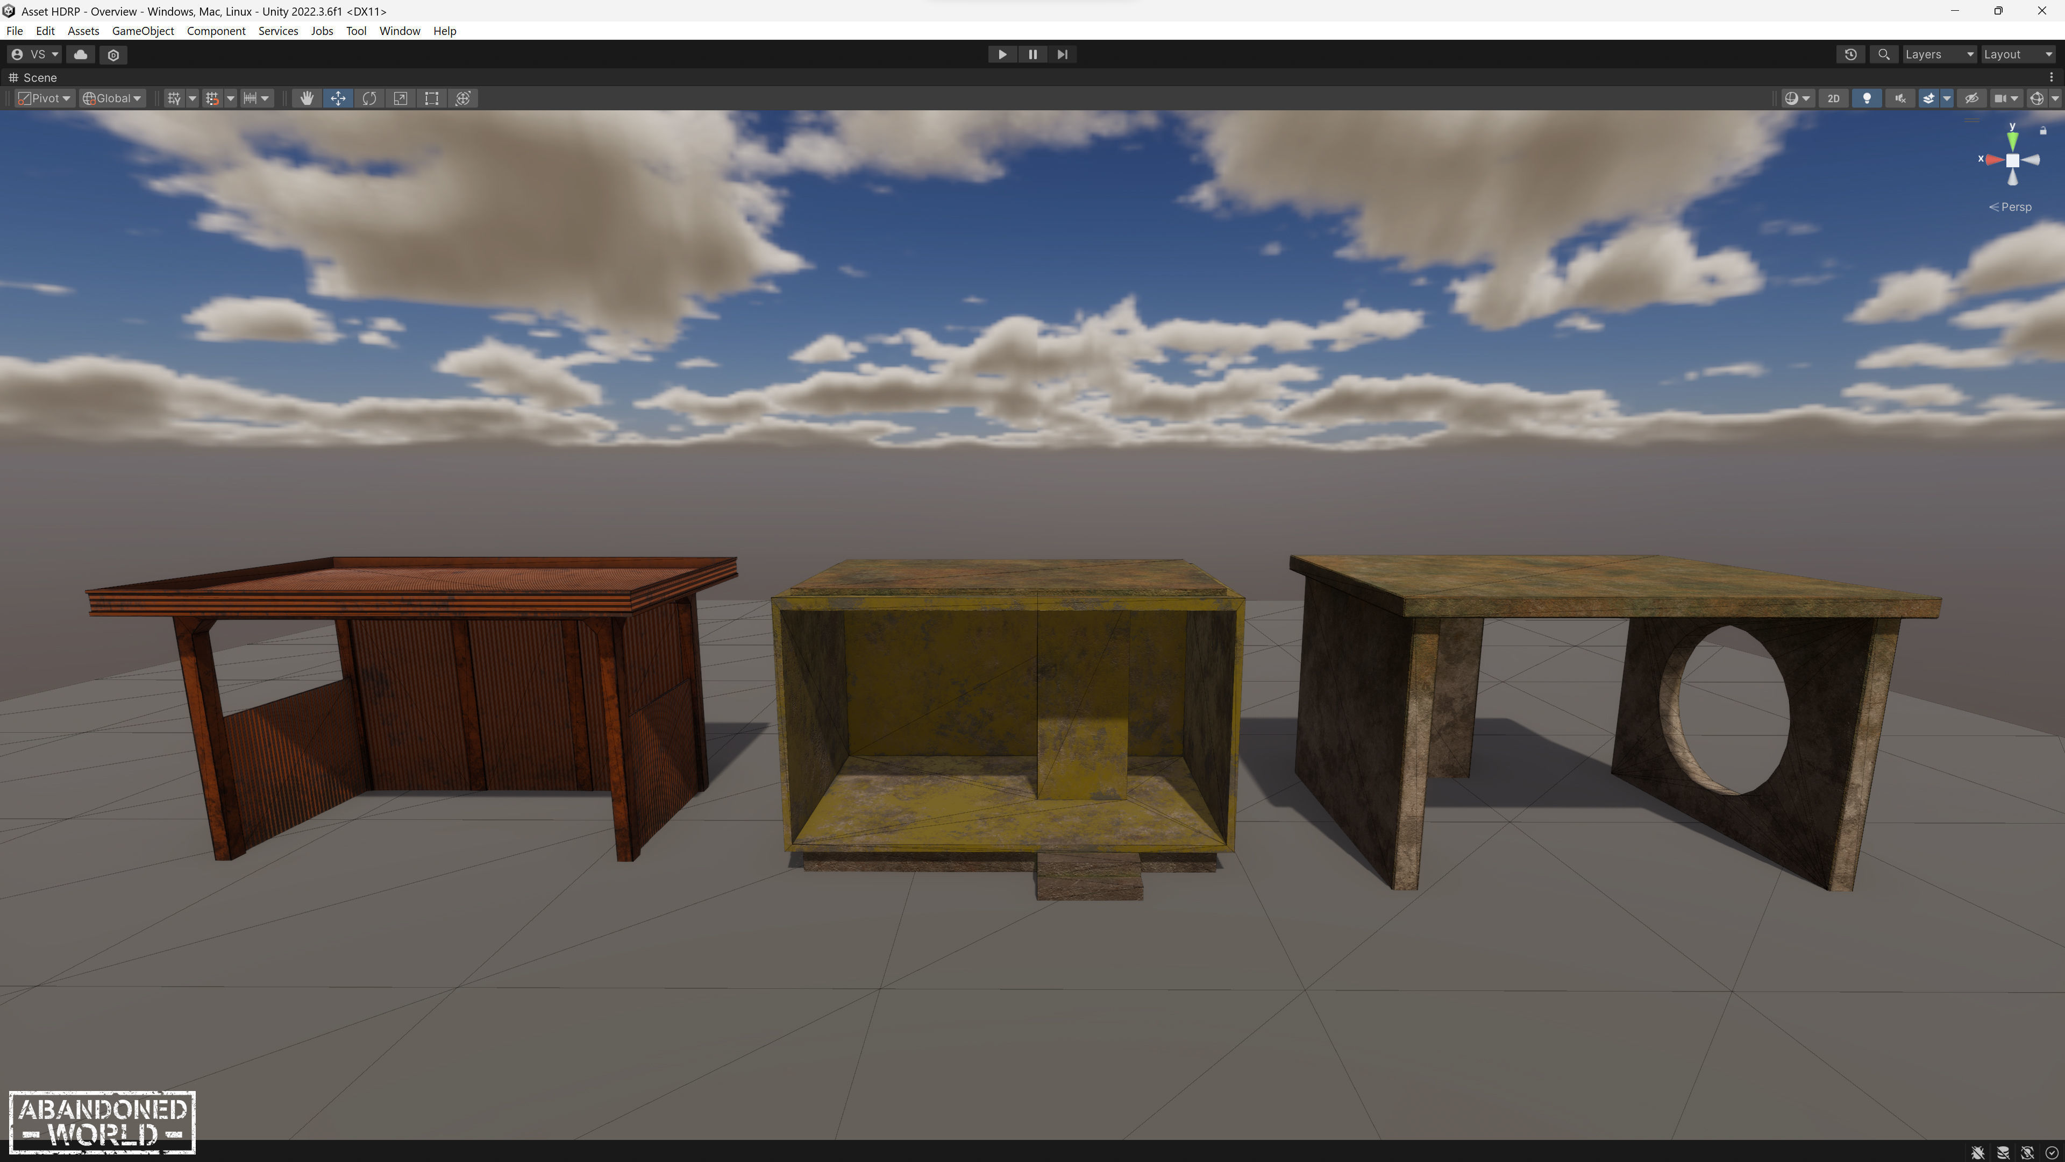2065x1162 pixels.
Task: Open scene camera settings dropdown
Action: 2006,98
